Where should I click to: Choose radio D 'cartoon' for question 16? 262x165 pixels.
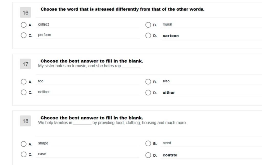148,35
